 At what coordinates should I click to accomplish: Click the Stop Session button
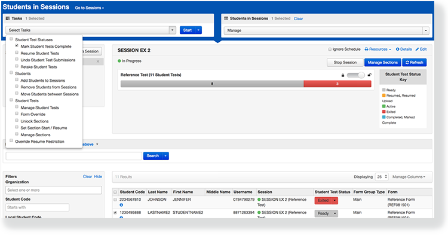345,62
